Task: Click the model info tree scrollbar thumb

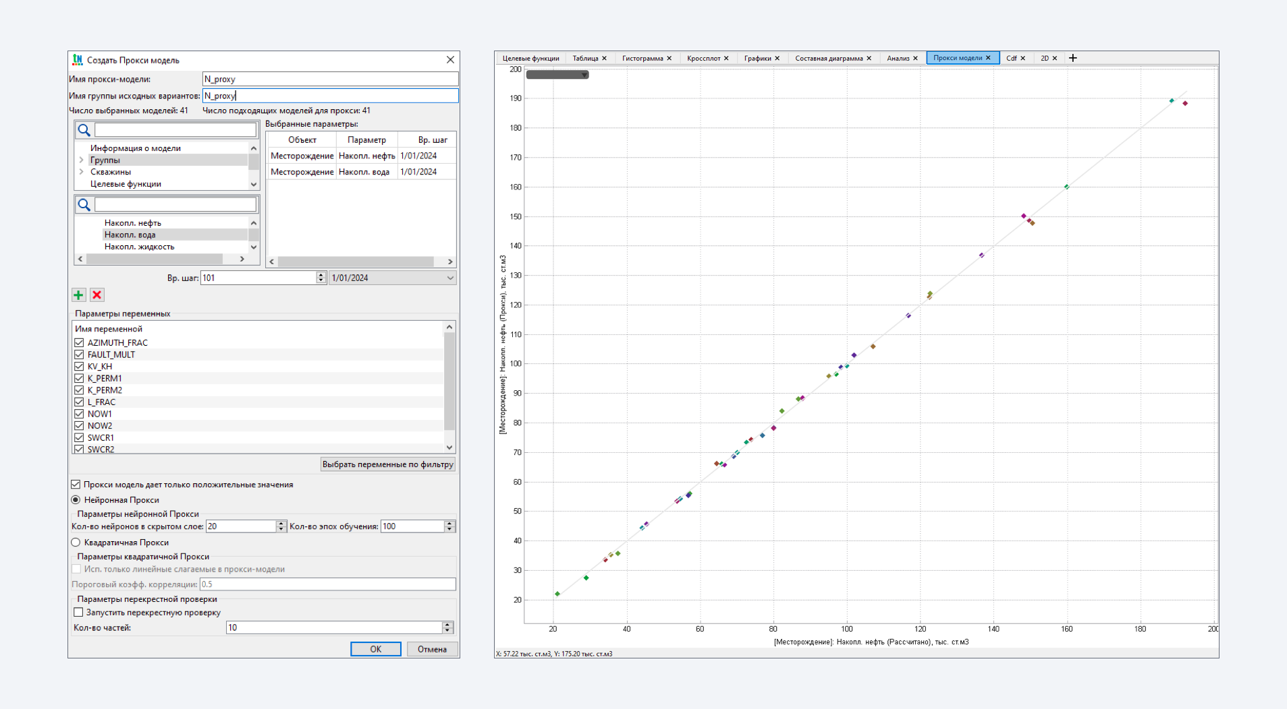Action: tap(254, 161)
